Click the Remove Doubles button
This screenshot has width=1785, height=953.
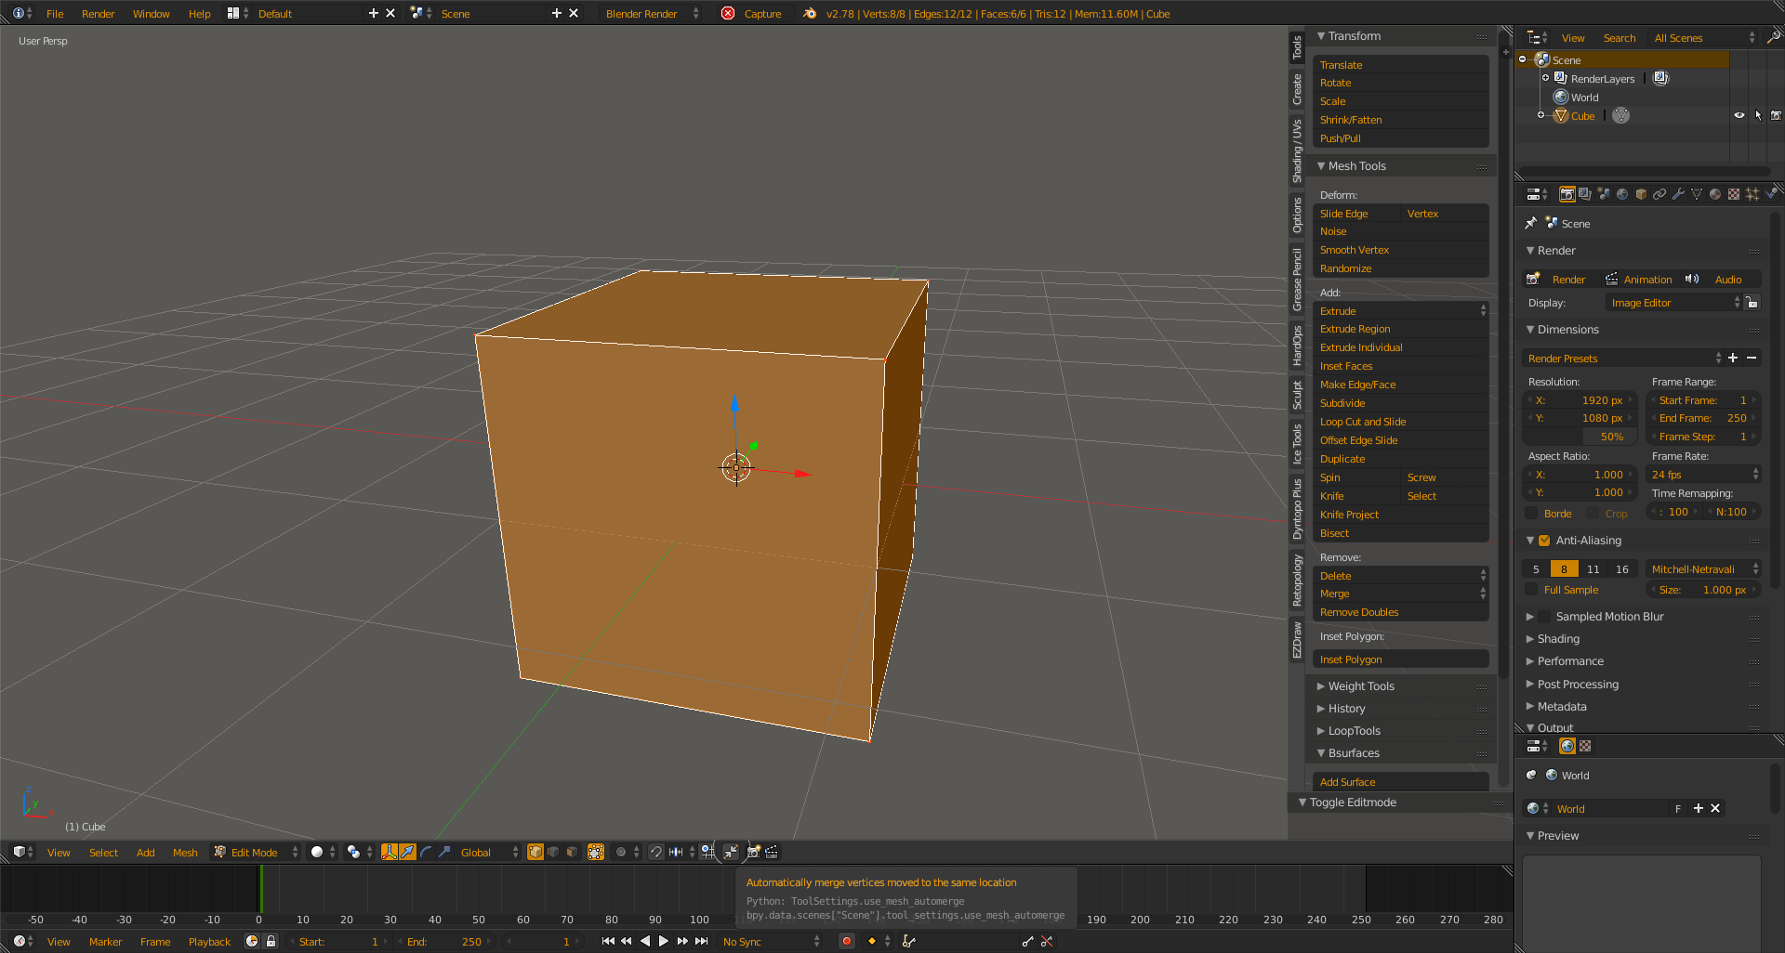point(1399,612)
